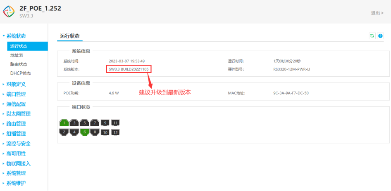Screen dimensions: 391x191
Task: Open DHCP状态 in the sidebar
Action: point(20,73)
